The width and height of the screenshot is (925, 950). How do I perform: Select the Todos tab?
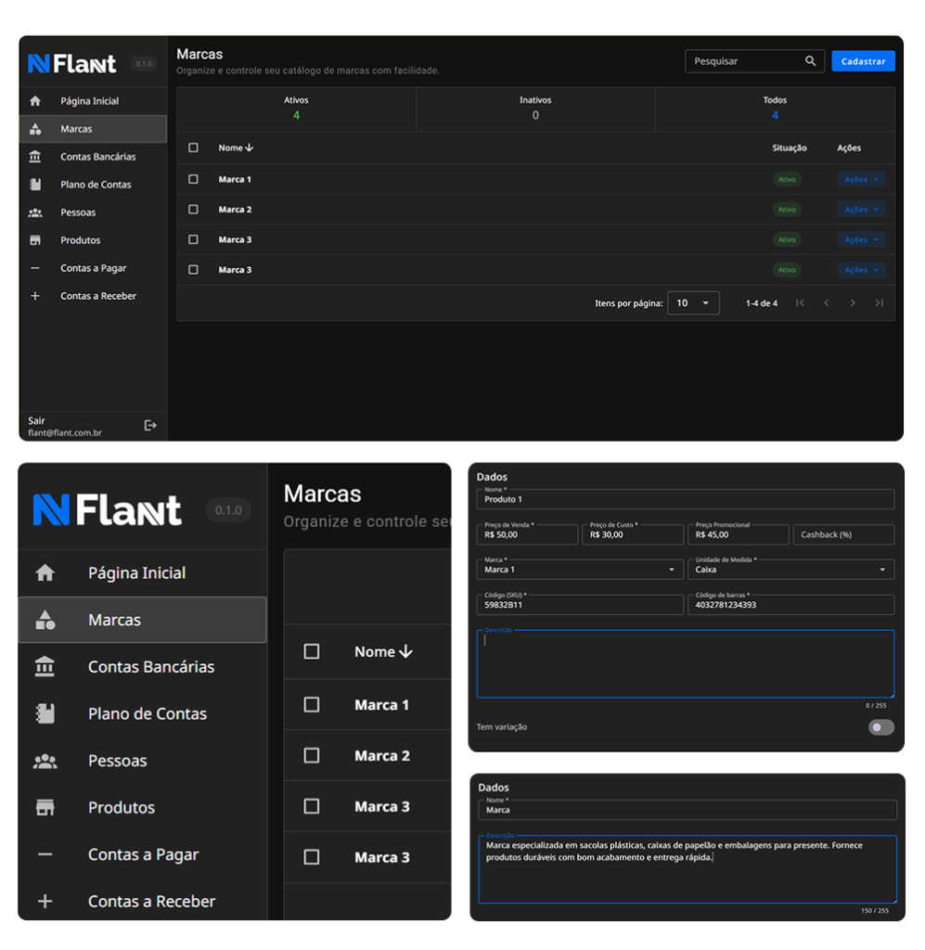pos(775,108)
